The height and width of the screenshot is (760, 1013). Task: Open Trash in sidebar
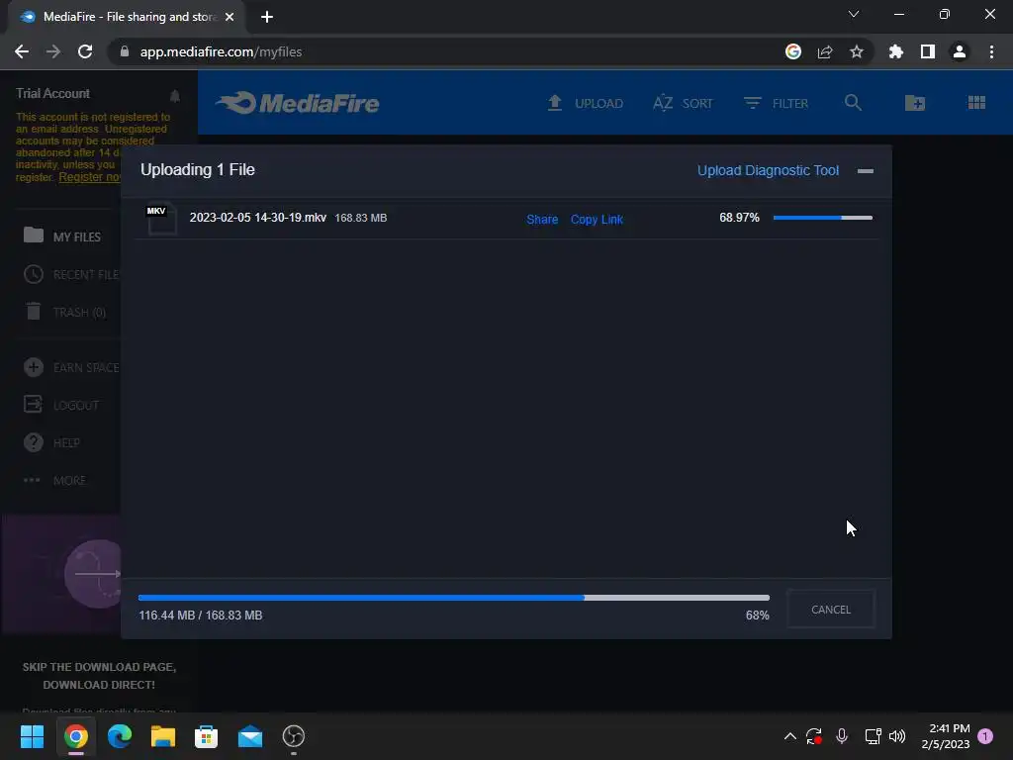pyautogui.click(x=64, y=312)
